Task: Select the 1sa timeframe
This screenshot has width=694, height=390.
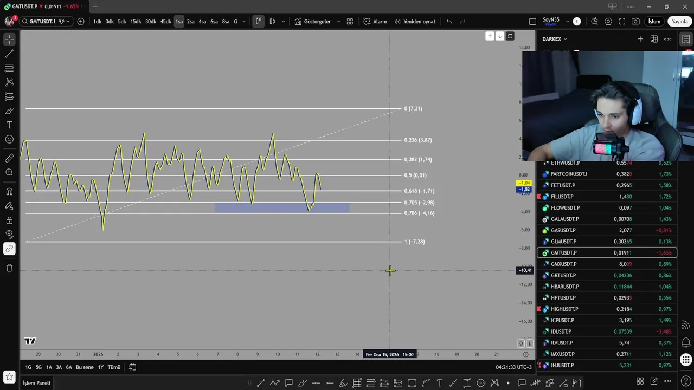Action: pos(179,22)
